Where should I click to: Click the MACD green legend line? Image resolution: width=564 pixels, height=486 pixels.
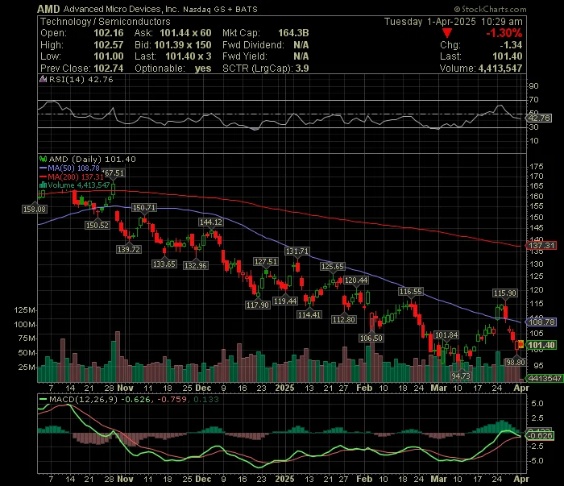pos(43,399)
